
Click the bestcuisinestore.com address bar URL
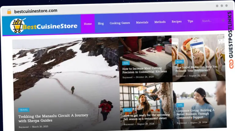click(x=35, y=11)
